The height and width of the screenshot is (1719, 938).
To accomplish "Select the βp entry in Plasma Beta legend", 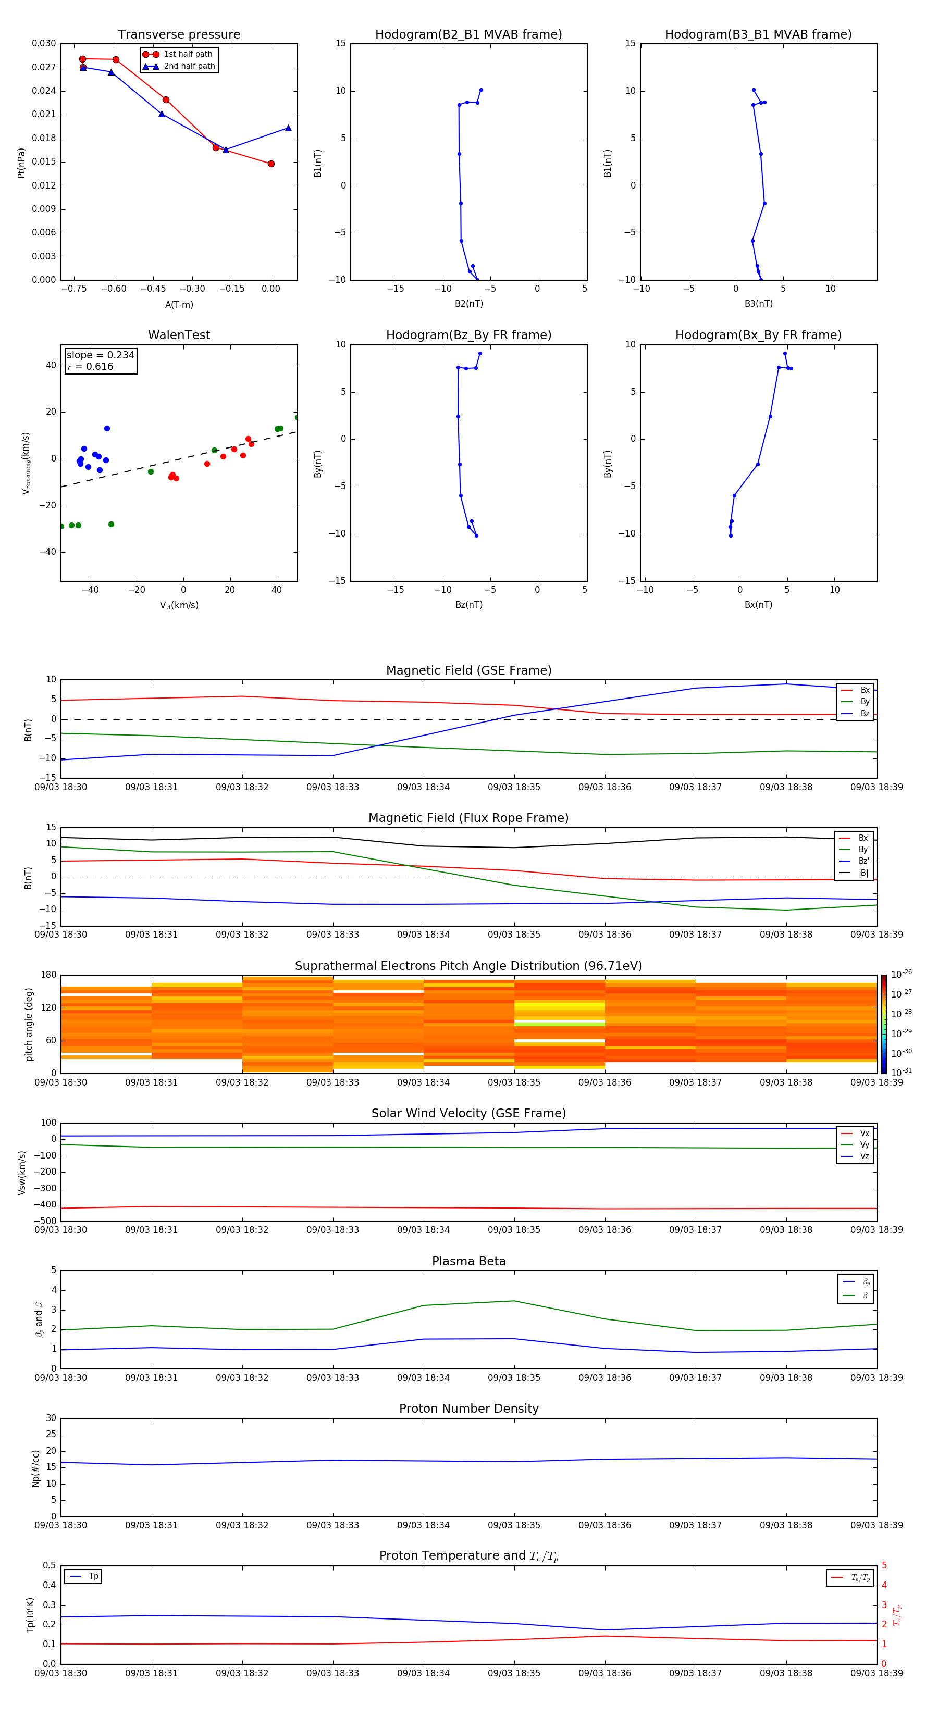I will (856, 1282).
